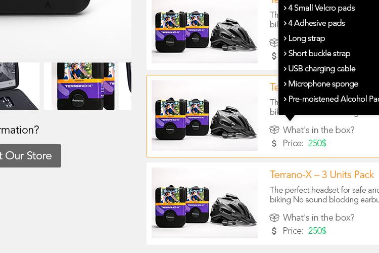Click the box icon in the 3 Units Pack card
This screenshot has width=379, height=253.
tap(274, 218)
